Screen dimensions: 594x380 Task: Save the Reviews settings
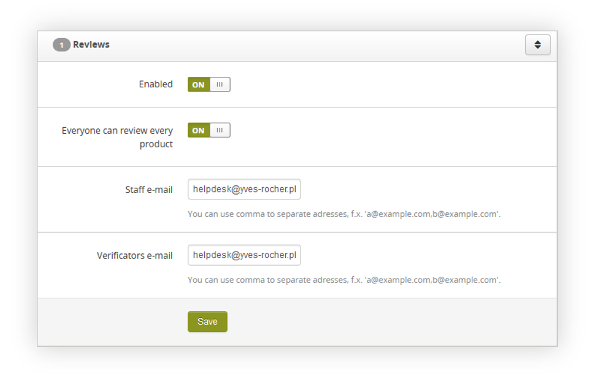(x=207, y=322)
